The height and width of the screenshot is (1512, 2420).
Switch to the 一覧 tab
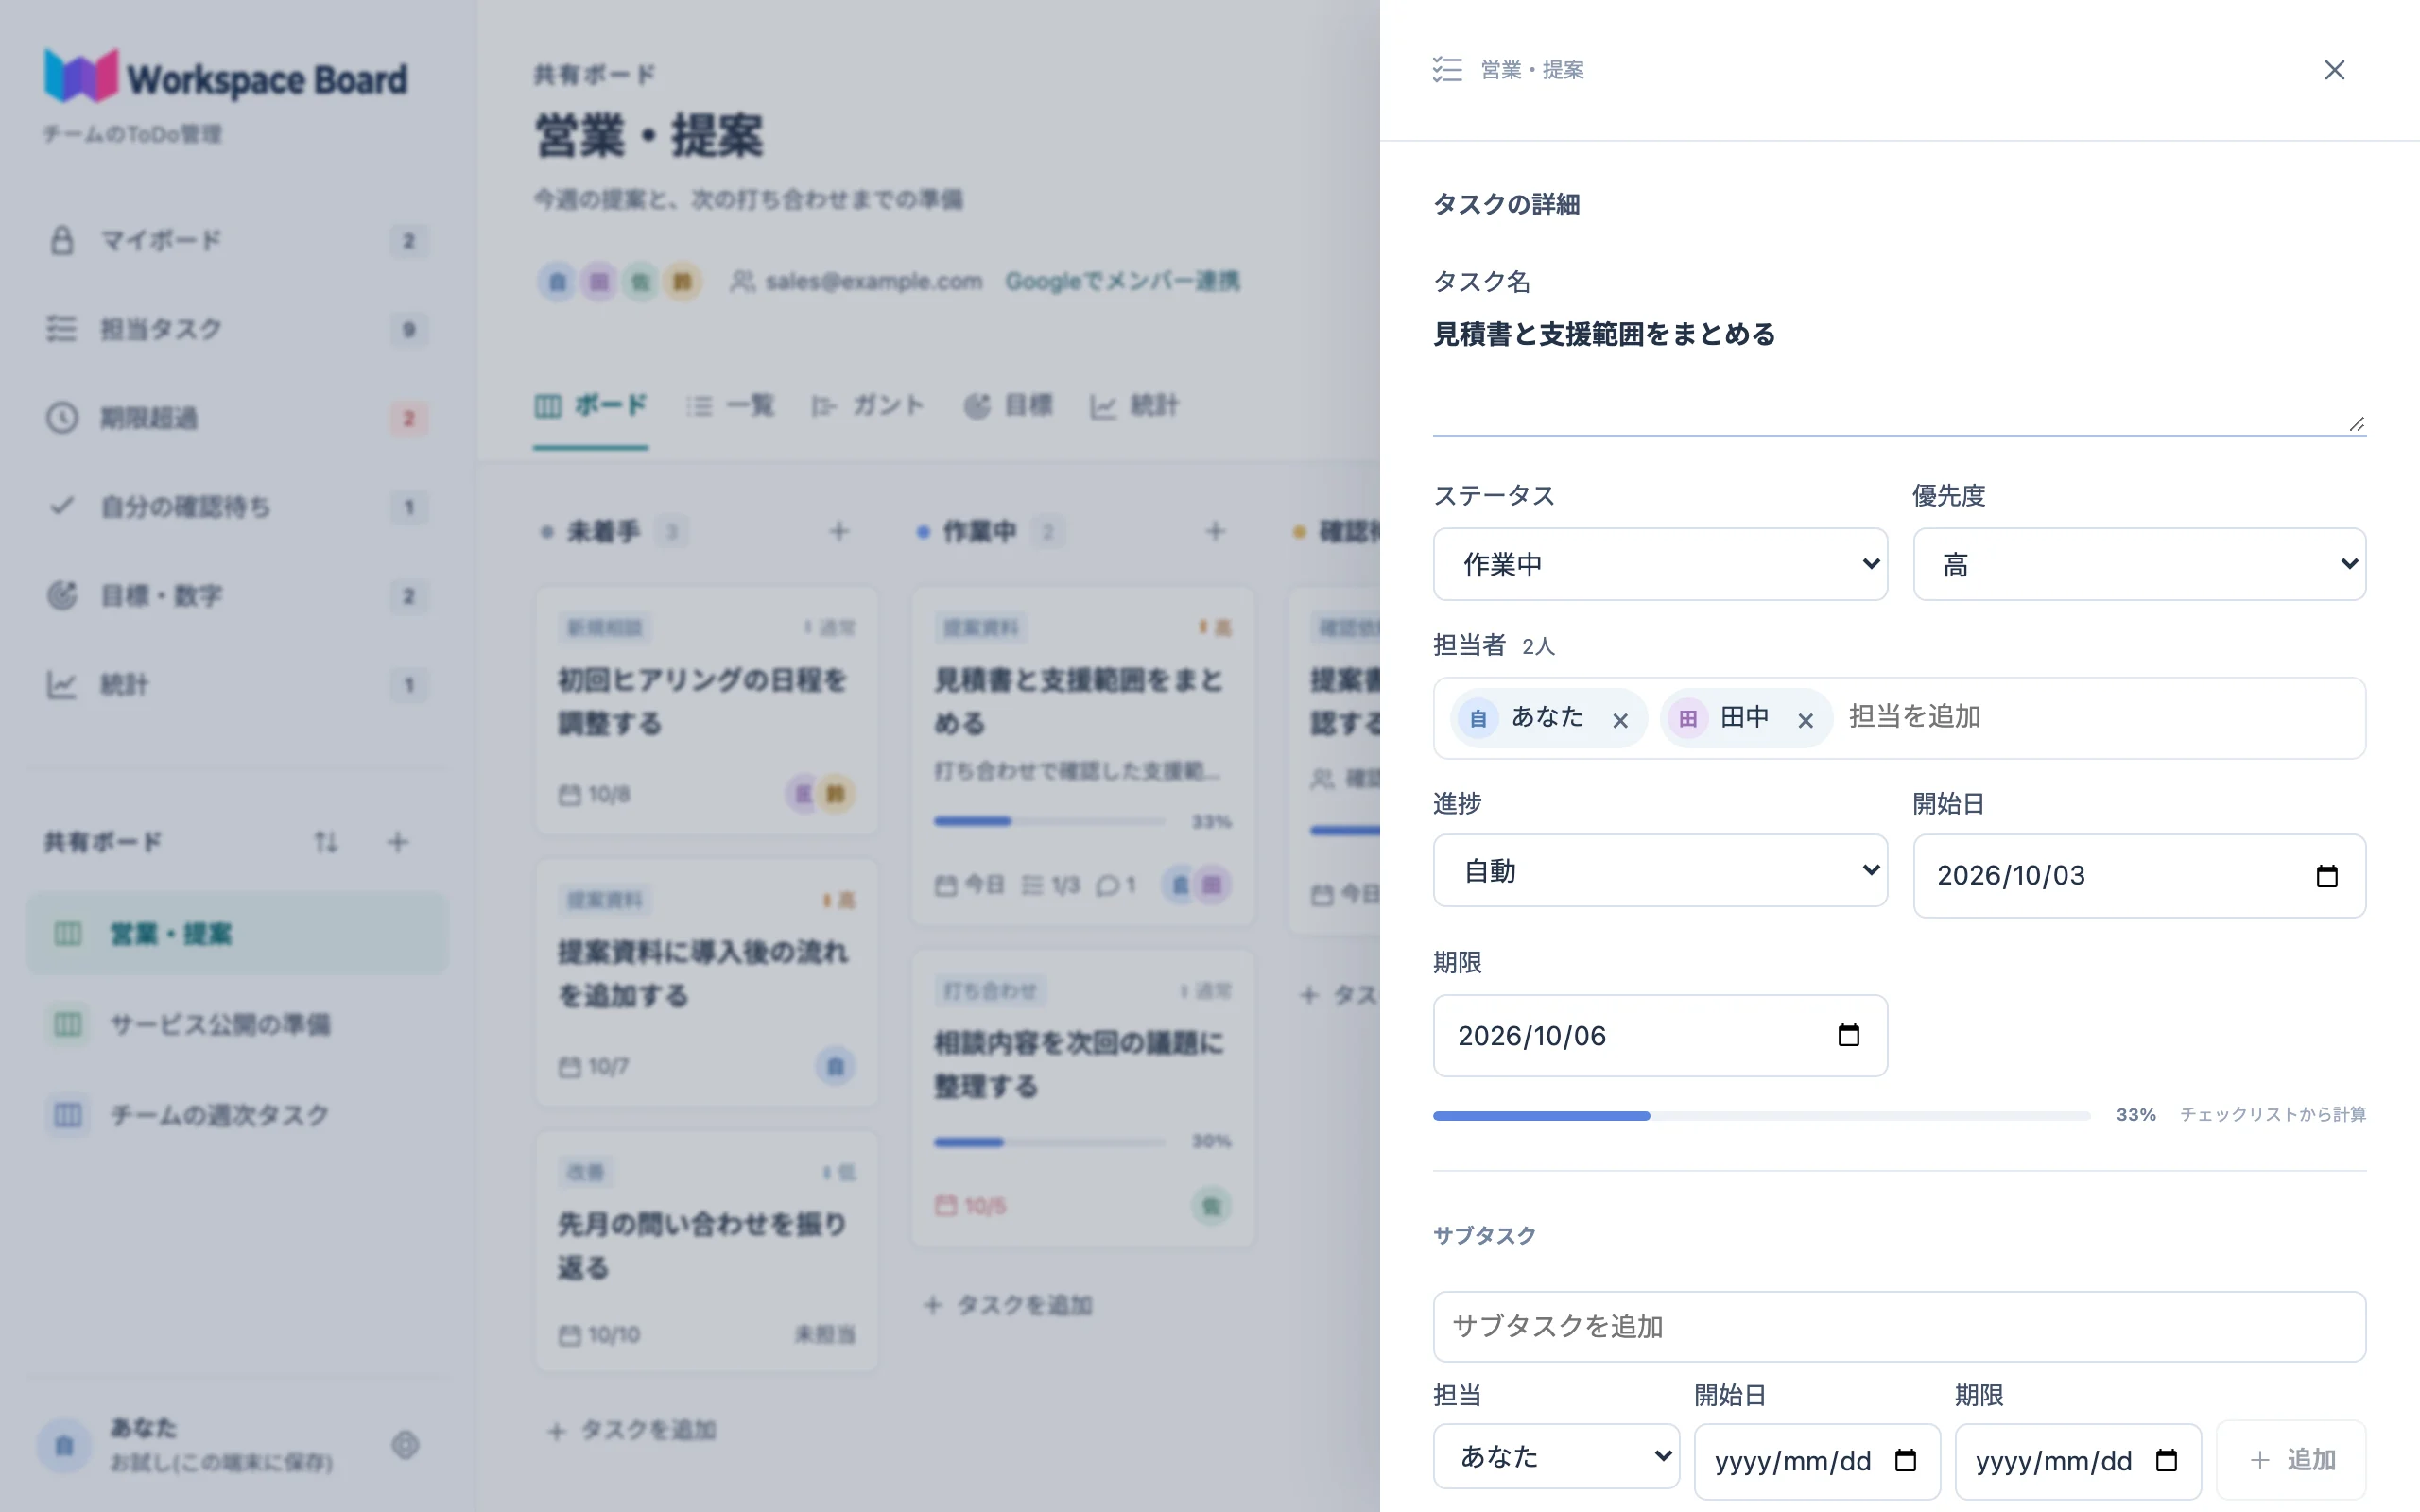tap(730, 406)
